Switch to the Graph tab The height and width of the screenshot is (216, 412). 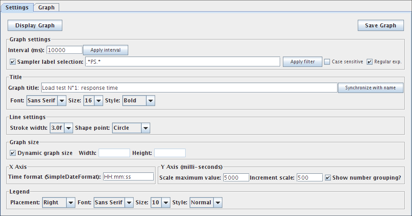[46, 8]
